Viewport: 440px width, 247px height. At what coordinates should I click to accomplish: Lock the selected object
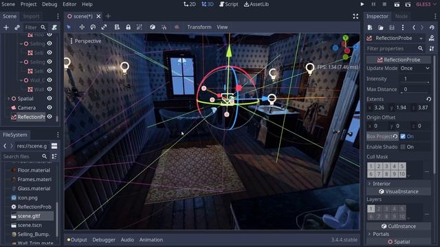click(129, 27)
